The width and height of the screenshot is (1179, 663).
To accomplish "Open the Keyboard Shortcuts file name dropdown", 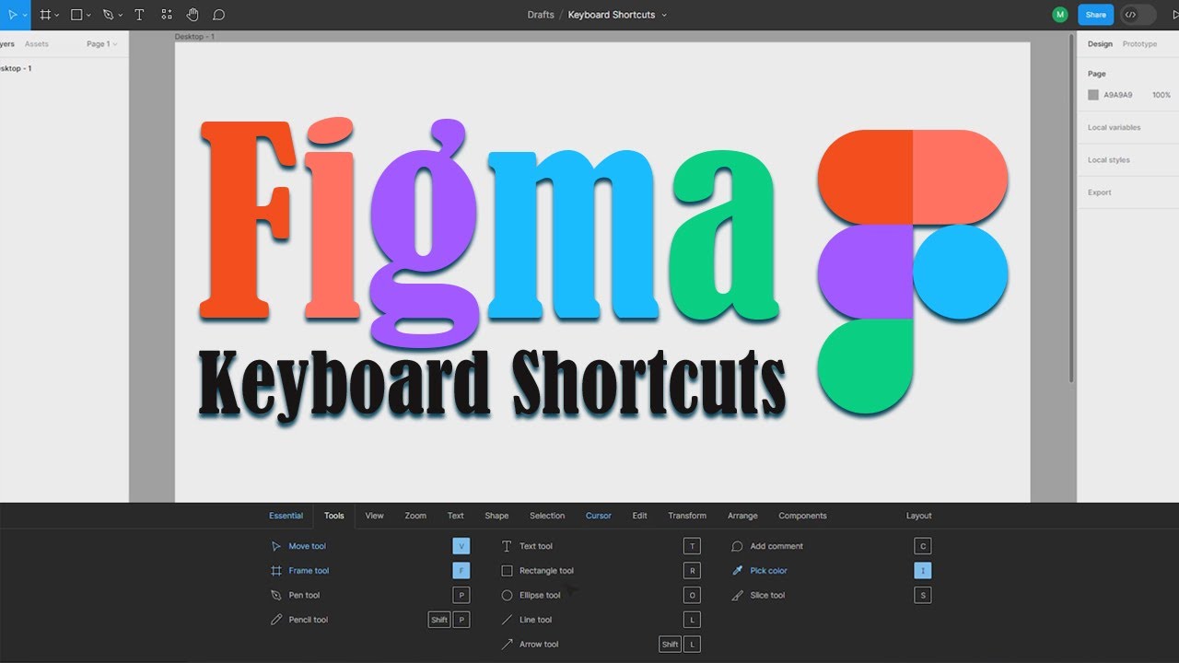I will pos(664,16).
